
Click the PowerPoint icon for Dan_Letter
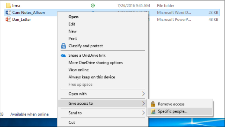[x=8, y=19]
